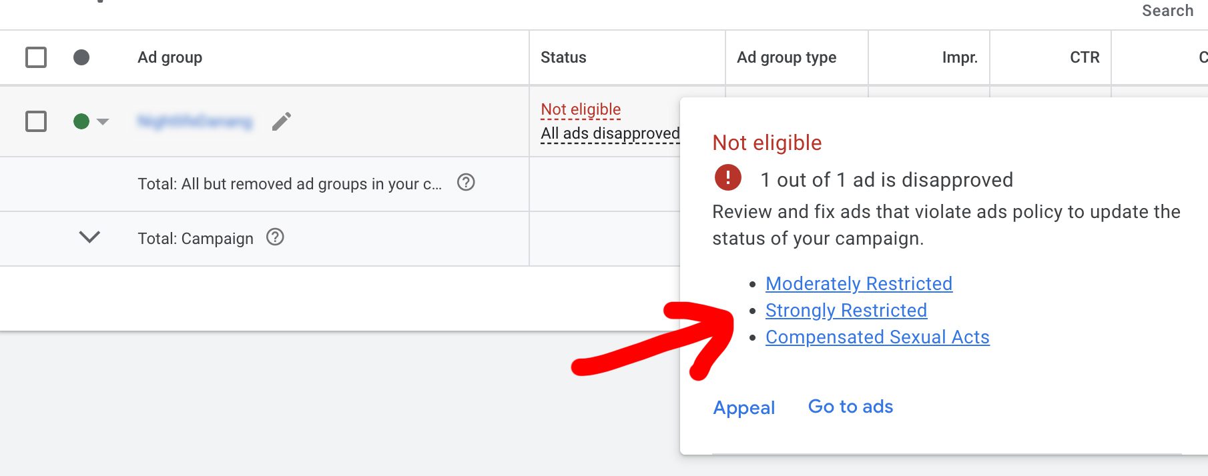Select the ad group row checkbox
The width and height of the screenshot is (1208, 476).
click(x=36, y=121)
